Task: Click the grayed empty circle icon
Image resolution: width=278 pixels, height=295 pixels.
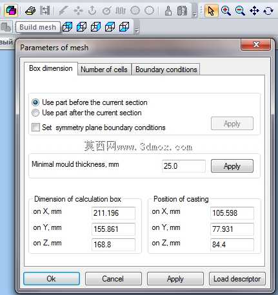Action: point(149,10)
